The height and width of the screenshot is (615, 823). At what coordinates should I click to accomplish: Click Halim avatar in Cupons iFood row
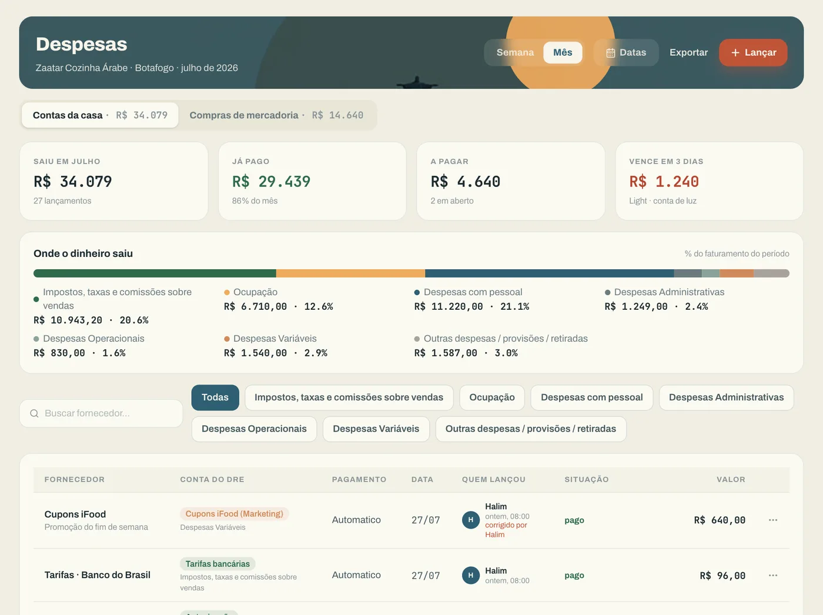coord(471,520)
